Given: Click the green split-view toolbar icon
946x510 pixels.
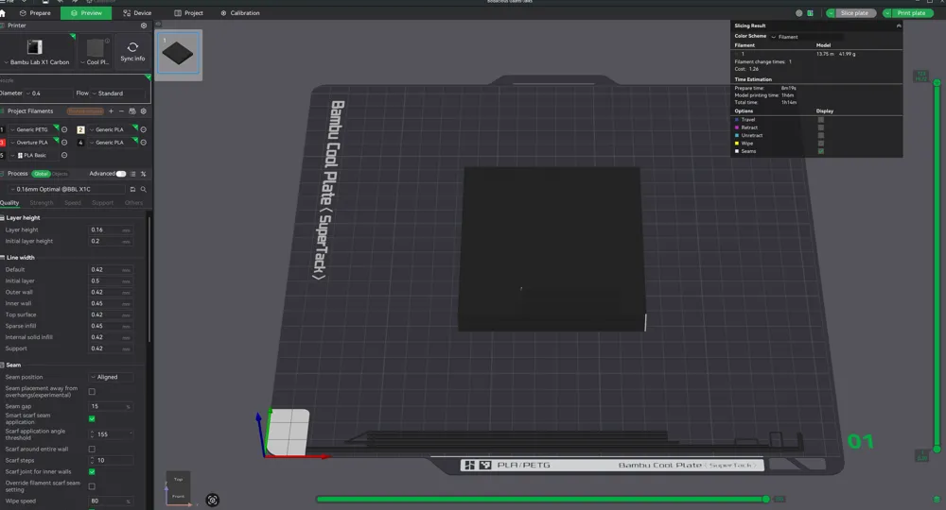Looking at the screenshot, I should [811, 13].
